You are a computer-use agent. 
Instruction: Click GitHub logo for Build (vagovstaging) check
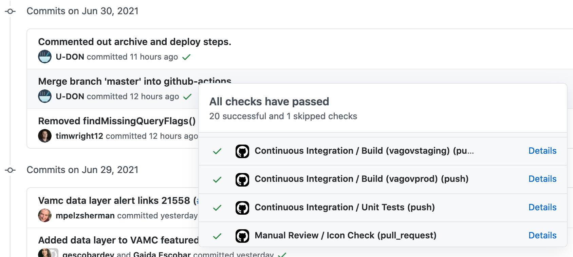click(x=242, y=151)
